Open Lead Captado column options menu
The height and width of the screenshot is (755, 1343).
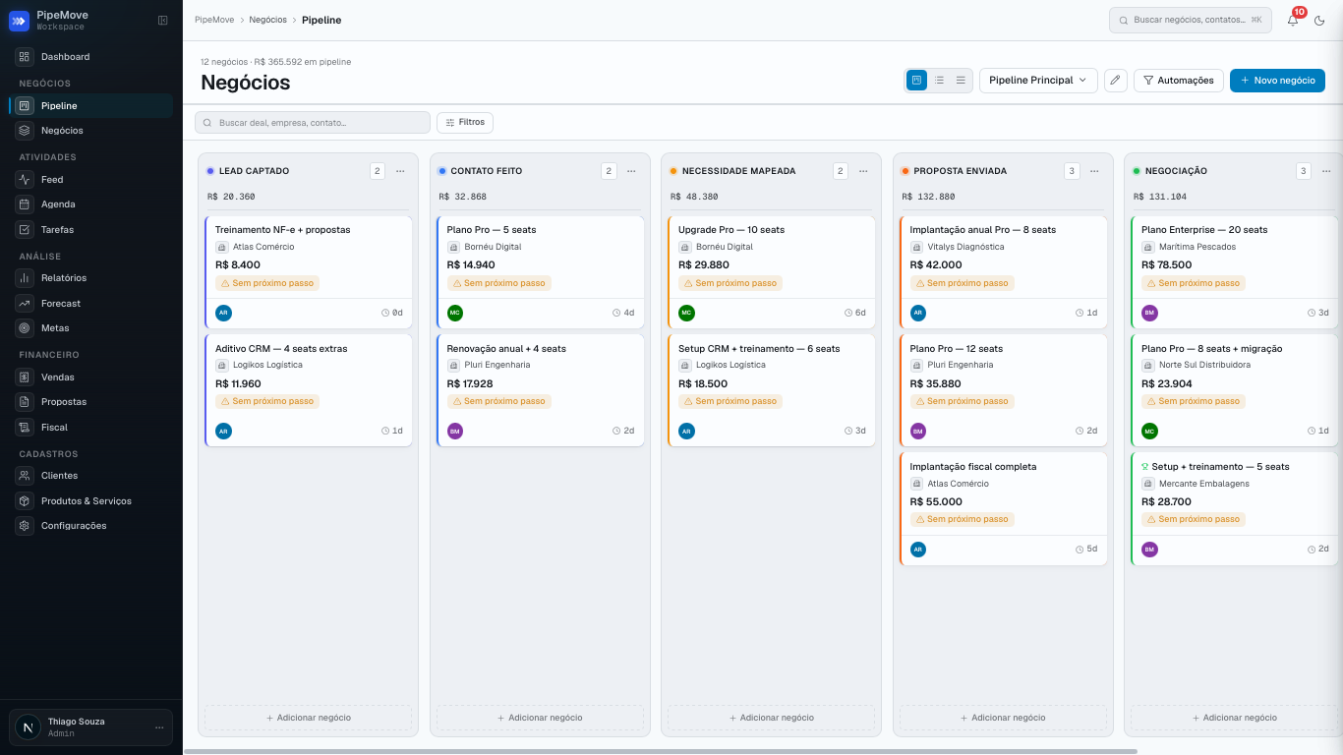click(400, 171)
